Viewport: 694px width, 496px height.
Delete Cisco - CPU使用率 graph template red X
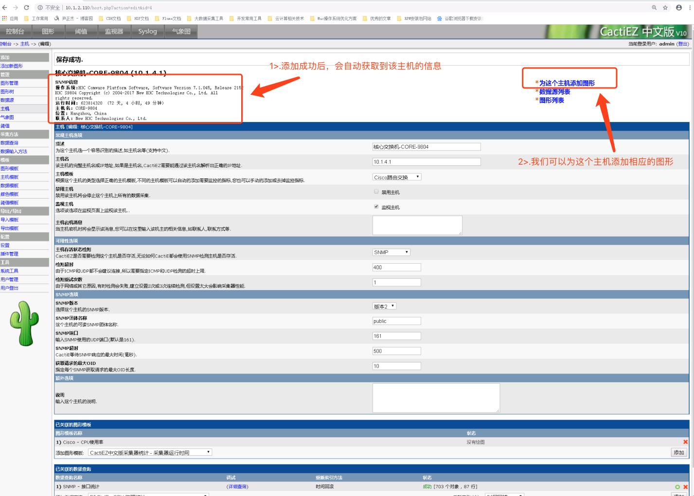point(685,442)
